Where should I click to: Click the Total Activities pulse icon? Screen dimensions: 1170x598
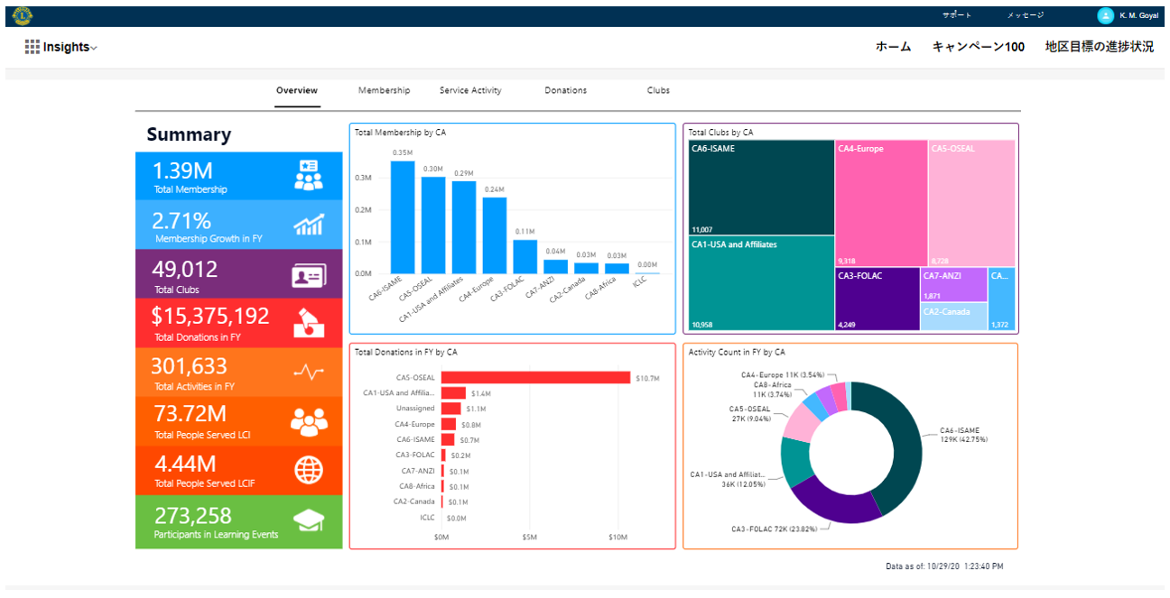click(308, 373)
